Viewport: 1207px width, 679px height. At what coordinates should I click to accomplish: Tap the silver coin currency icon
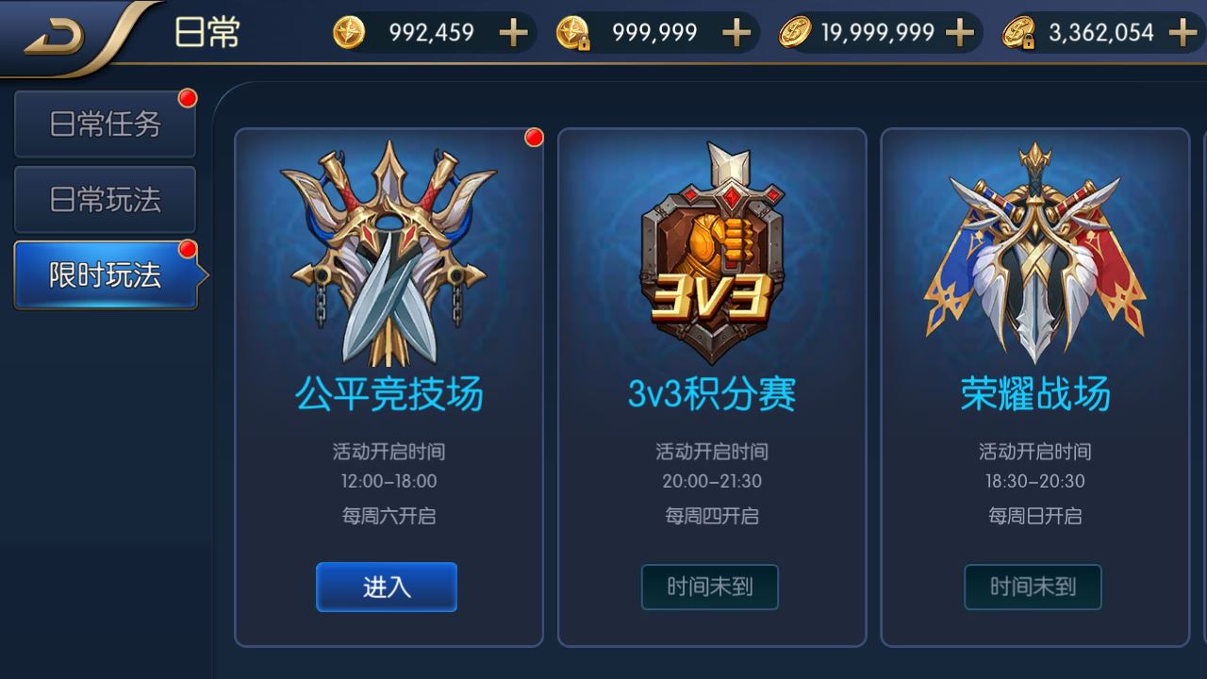coord(795,33)
